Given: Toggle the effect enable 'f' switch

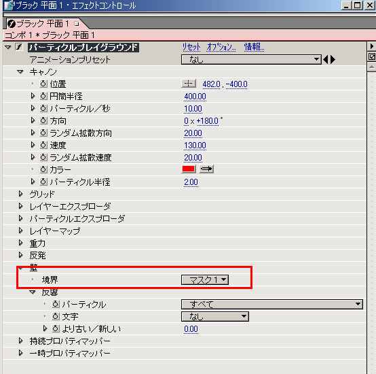Looking at the screenshot, I should point(19,47).
